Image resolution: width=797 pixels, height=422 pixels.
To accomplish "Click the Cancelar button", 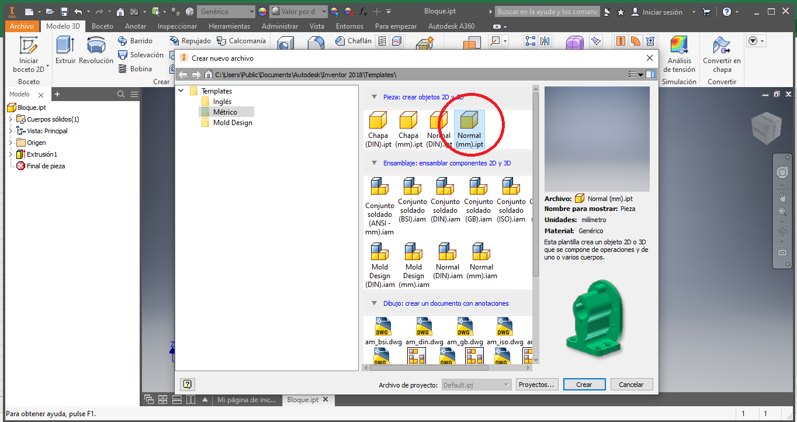I will click(x=631, y=385).
